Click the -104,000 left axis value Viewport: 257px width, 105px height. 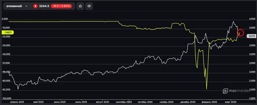tap(6, 98)
